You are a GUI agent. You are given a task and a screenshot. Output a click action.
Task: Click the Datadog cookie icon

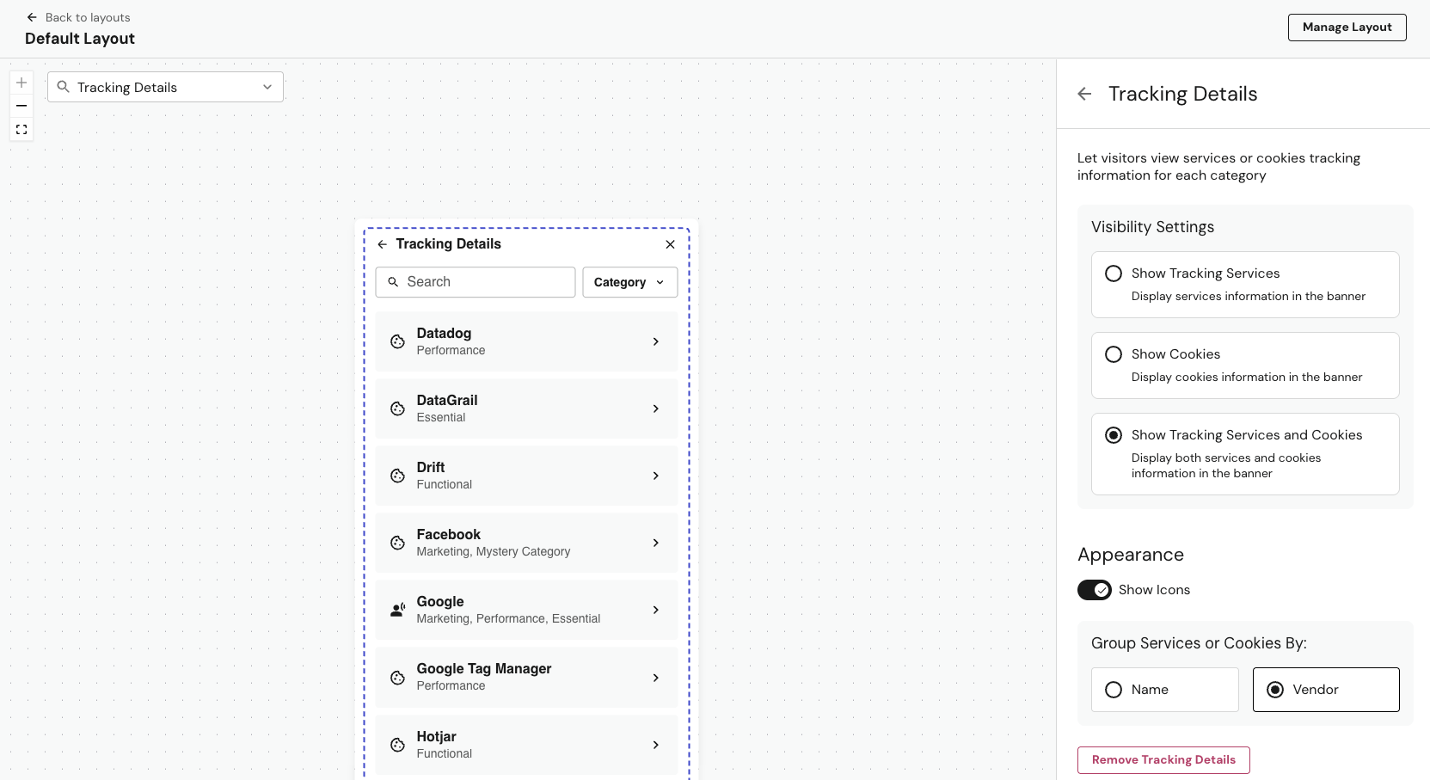(397, 341)
